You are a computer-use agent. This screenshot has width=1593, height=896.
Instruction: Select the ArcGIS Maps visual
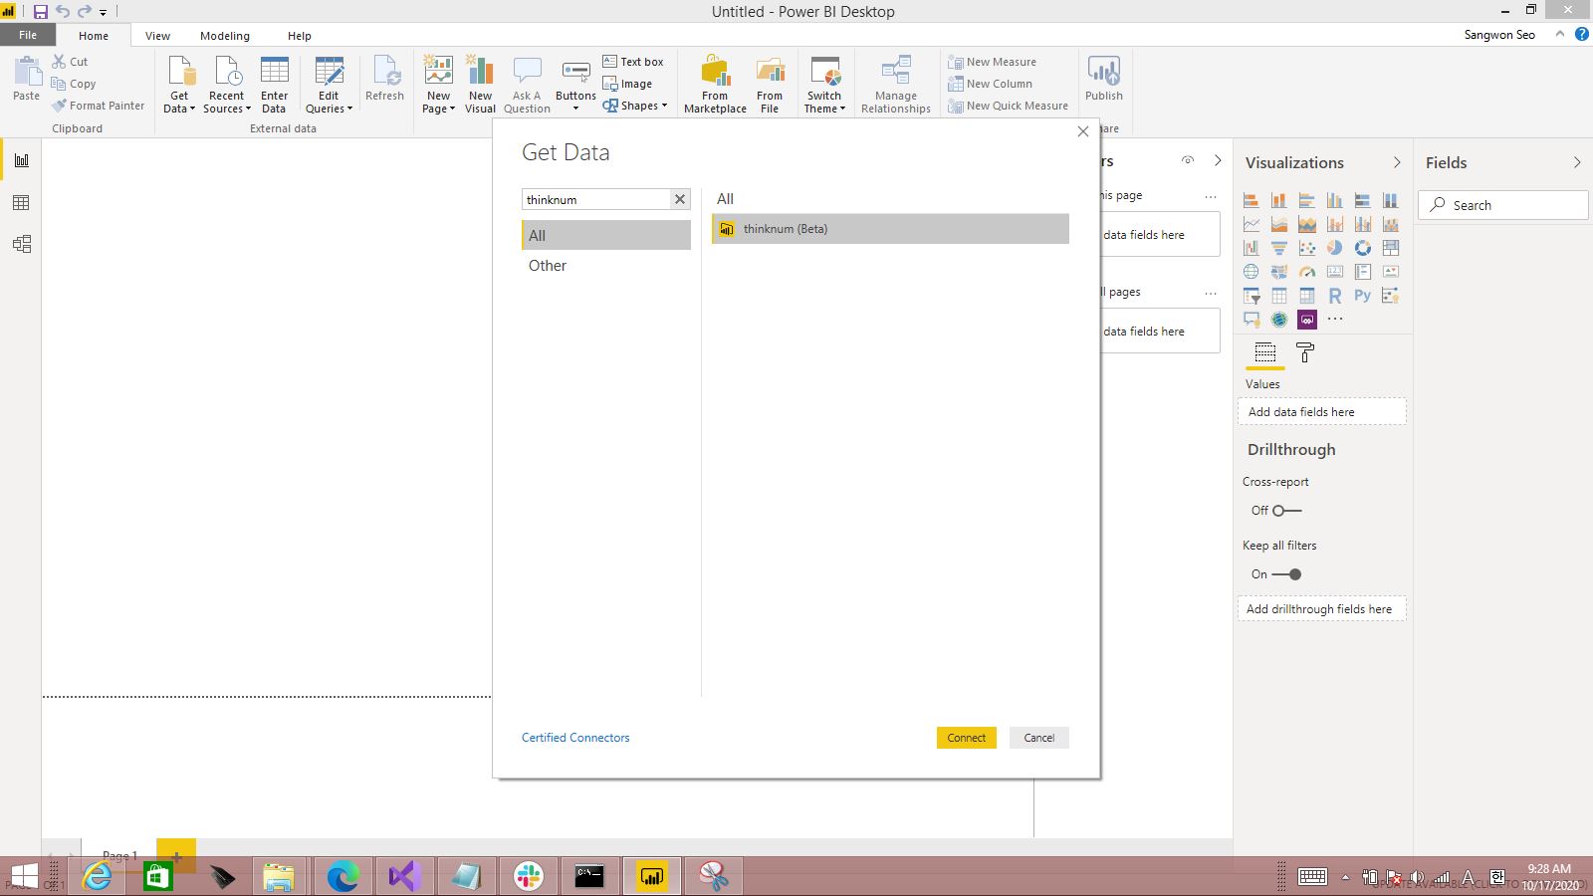coord(1279,320)
